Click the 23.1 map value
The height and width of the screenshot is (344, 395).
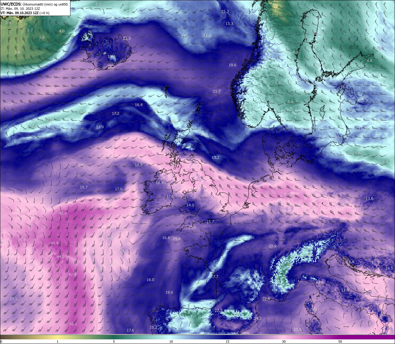click(x=13, y=299)
